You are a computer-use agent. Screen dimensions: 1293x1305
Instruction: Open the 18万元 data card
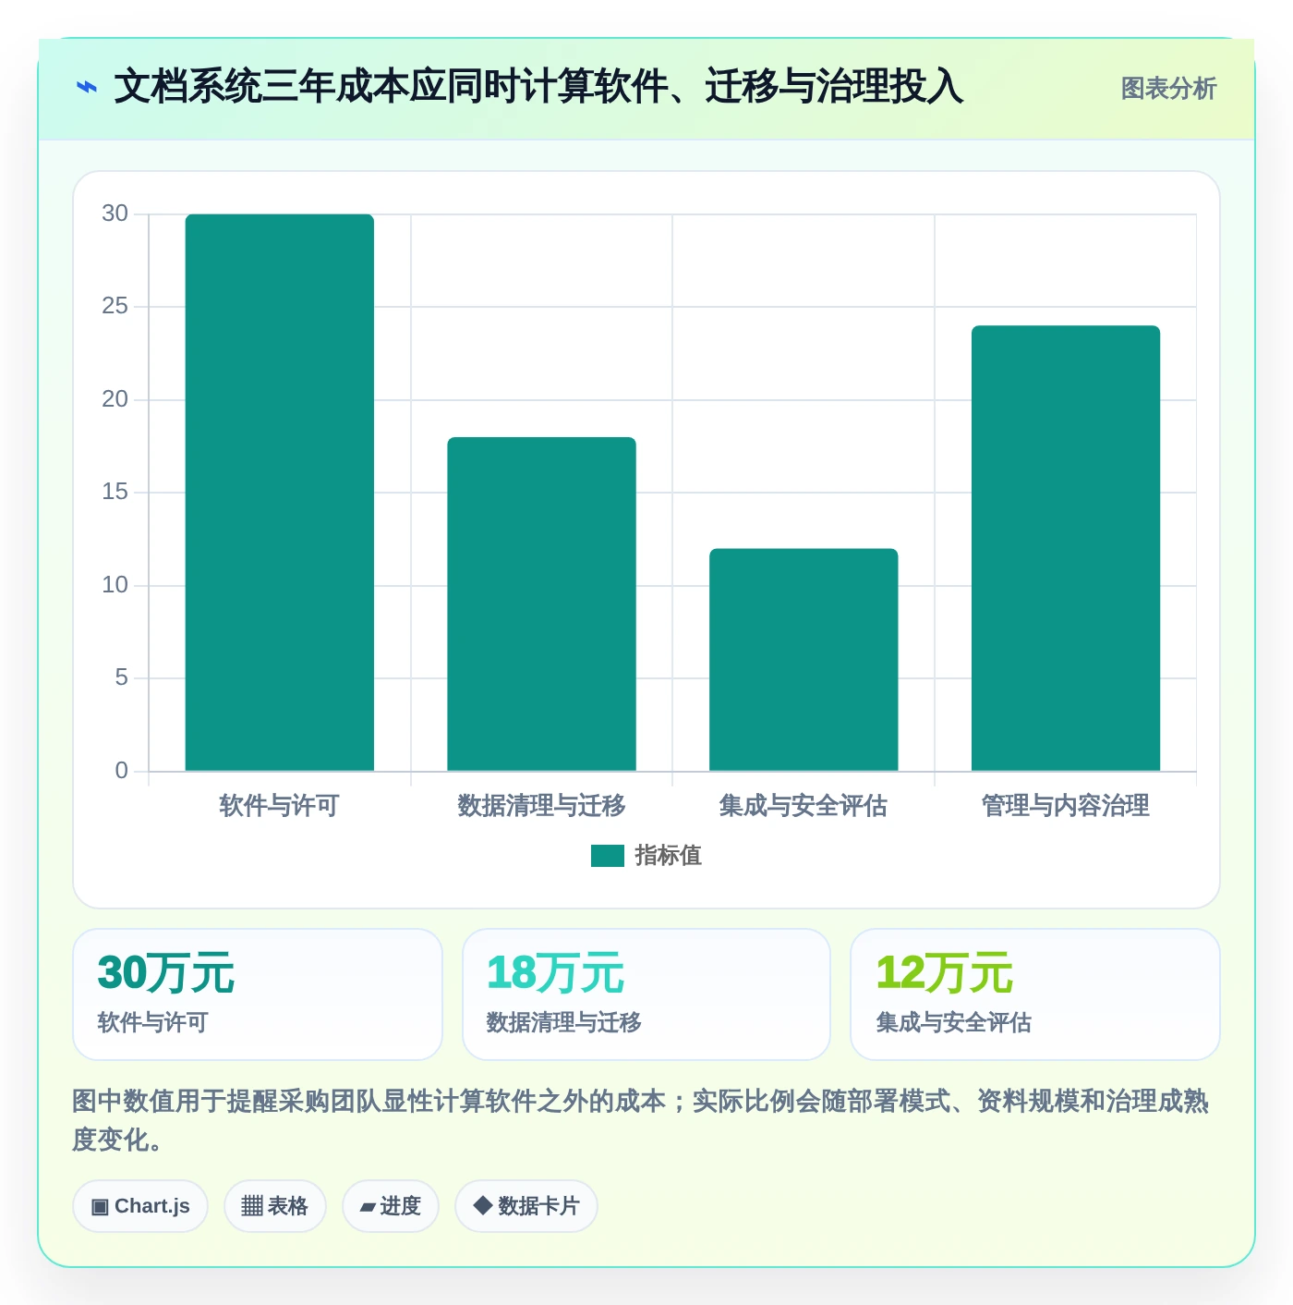pyautogui.click(x=646, y=994)
